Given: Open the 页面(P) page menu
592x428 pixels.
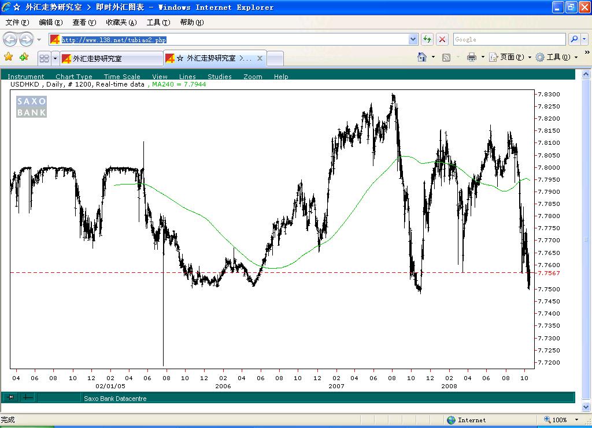Looking at the screenshot, I should click(x=510, y=57).
